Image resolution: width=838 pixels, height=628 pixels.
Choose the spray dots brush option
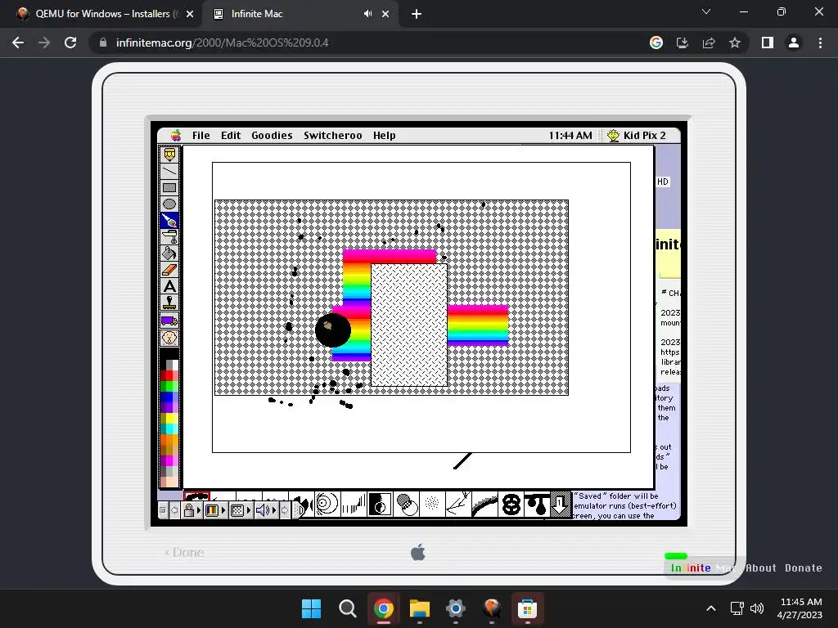[432, 504]
